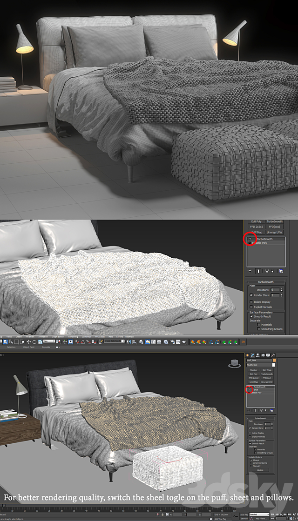Toggle Render Iters checkbox in pouf_base panel
This screenshot has height=521, width=298.
250,428
